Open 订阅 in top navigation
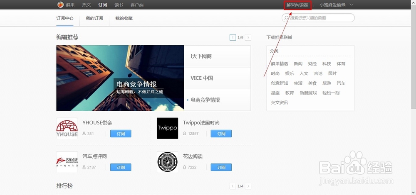 click(102, 5)
